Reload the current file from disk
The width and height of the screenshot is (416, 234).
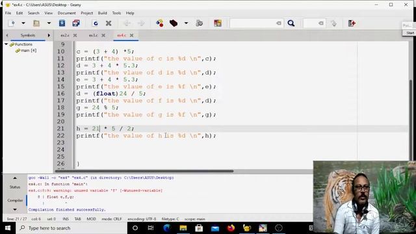point(96,23)
